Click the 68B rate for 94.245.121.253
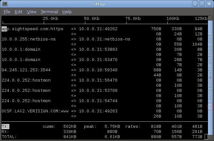Viewport: 214px width, 141px height. [157, 70]
